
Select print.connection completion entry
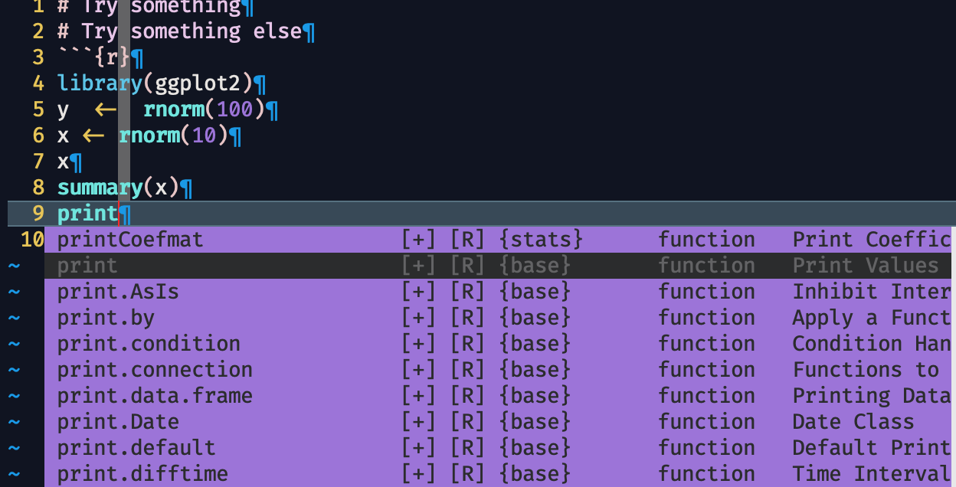[498, 370]
